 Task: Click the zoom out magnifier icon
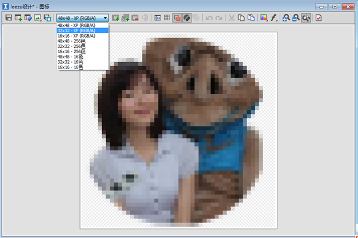click(x=296, y=18)
